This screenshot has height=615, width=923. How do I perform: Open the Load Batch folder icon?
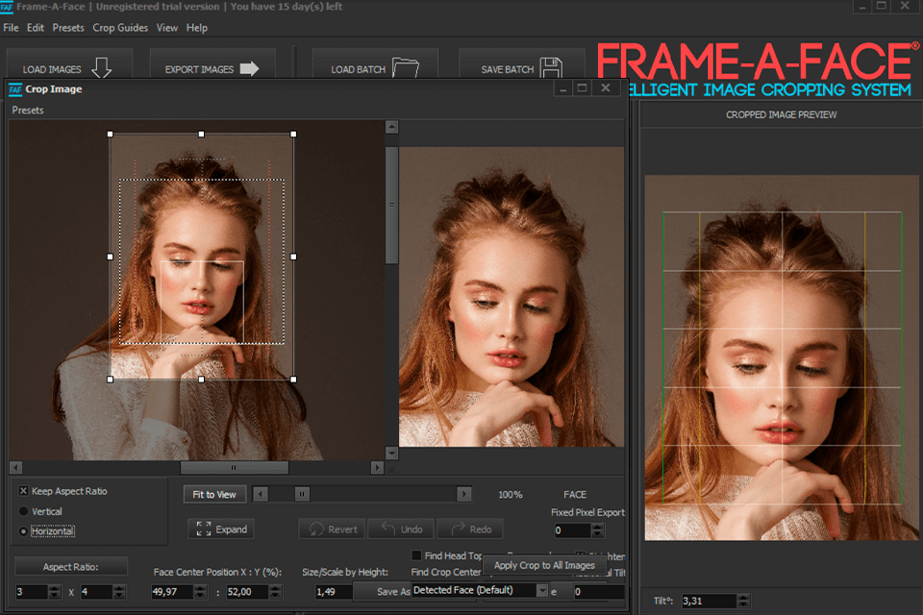(406, 67)
